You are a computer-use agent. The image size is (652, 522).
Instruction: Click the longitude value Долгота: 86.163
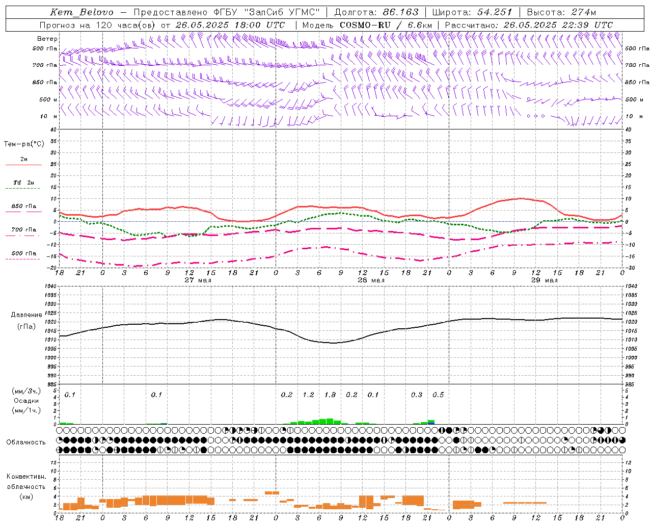[376, 12]
